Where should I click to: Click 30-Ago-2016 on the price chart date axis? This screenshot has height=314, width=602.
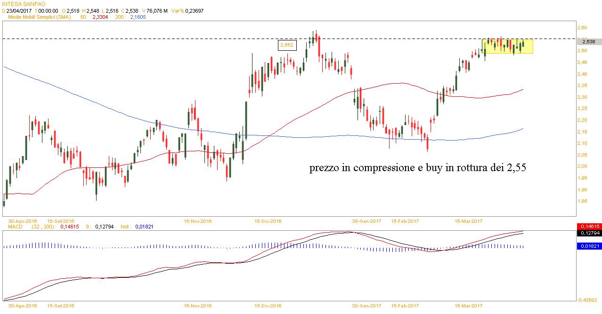point(23,220)
